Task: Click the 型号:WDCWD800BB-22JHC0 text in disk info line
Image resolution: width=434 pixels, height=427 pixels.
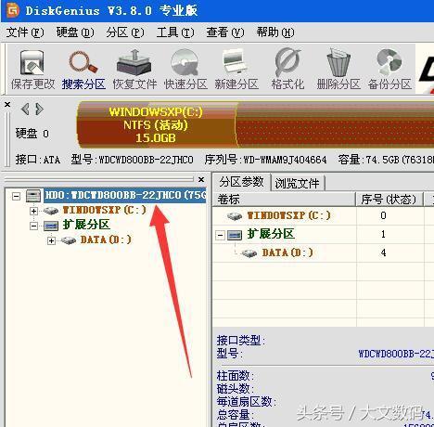Action: point(132,160)
